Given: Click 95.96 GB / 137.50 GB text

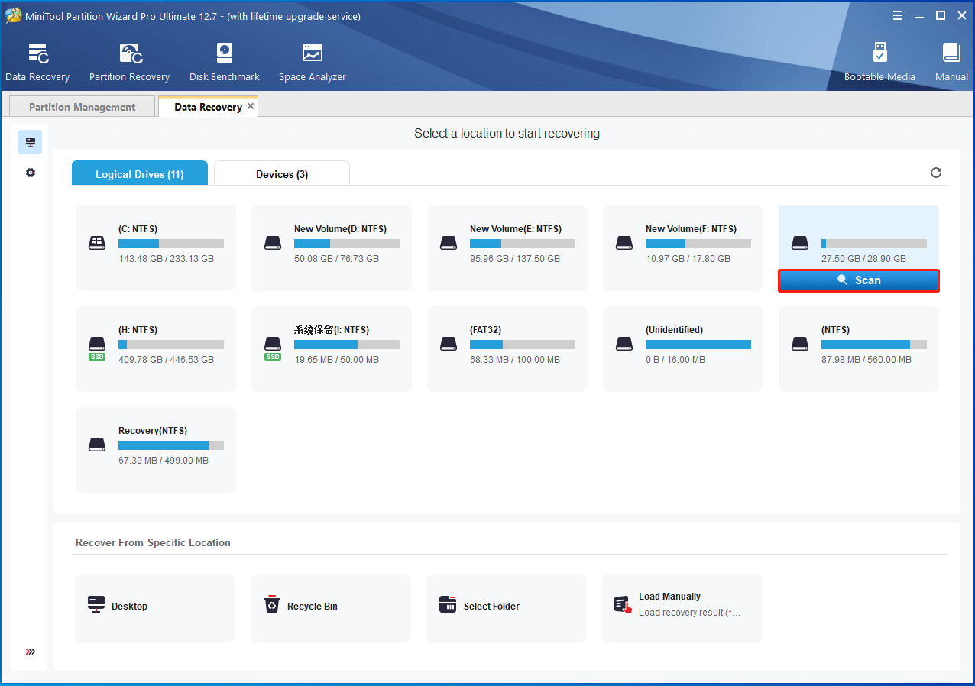Looking at the screenshot, I should click(x=515, y=259).
